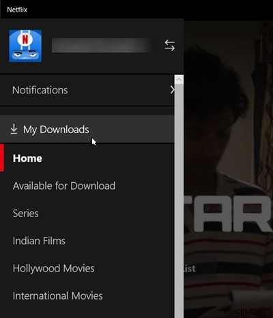This screenshot has width=273, height=318.
Task: Click the partially hidden My List button
Action: coord(201,268)
